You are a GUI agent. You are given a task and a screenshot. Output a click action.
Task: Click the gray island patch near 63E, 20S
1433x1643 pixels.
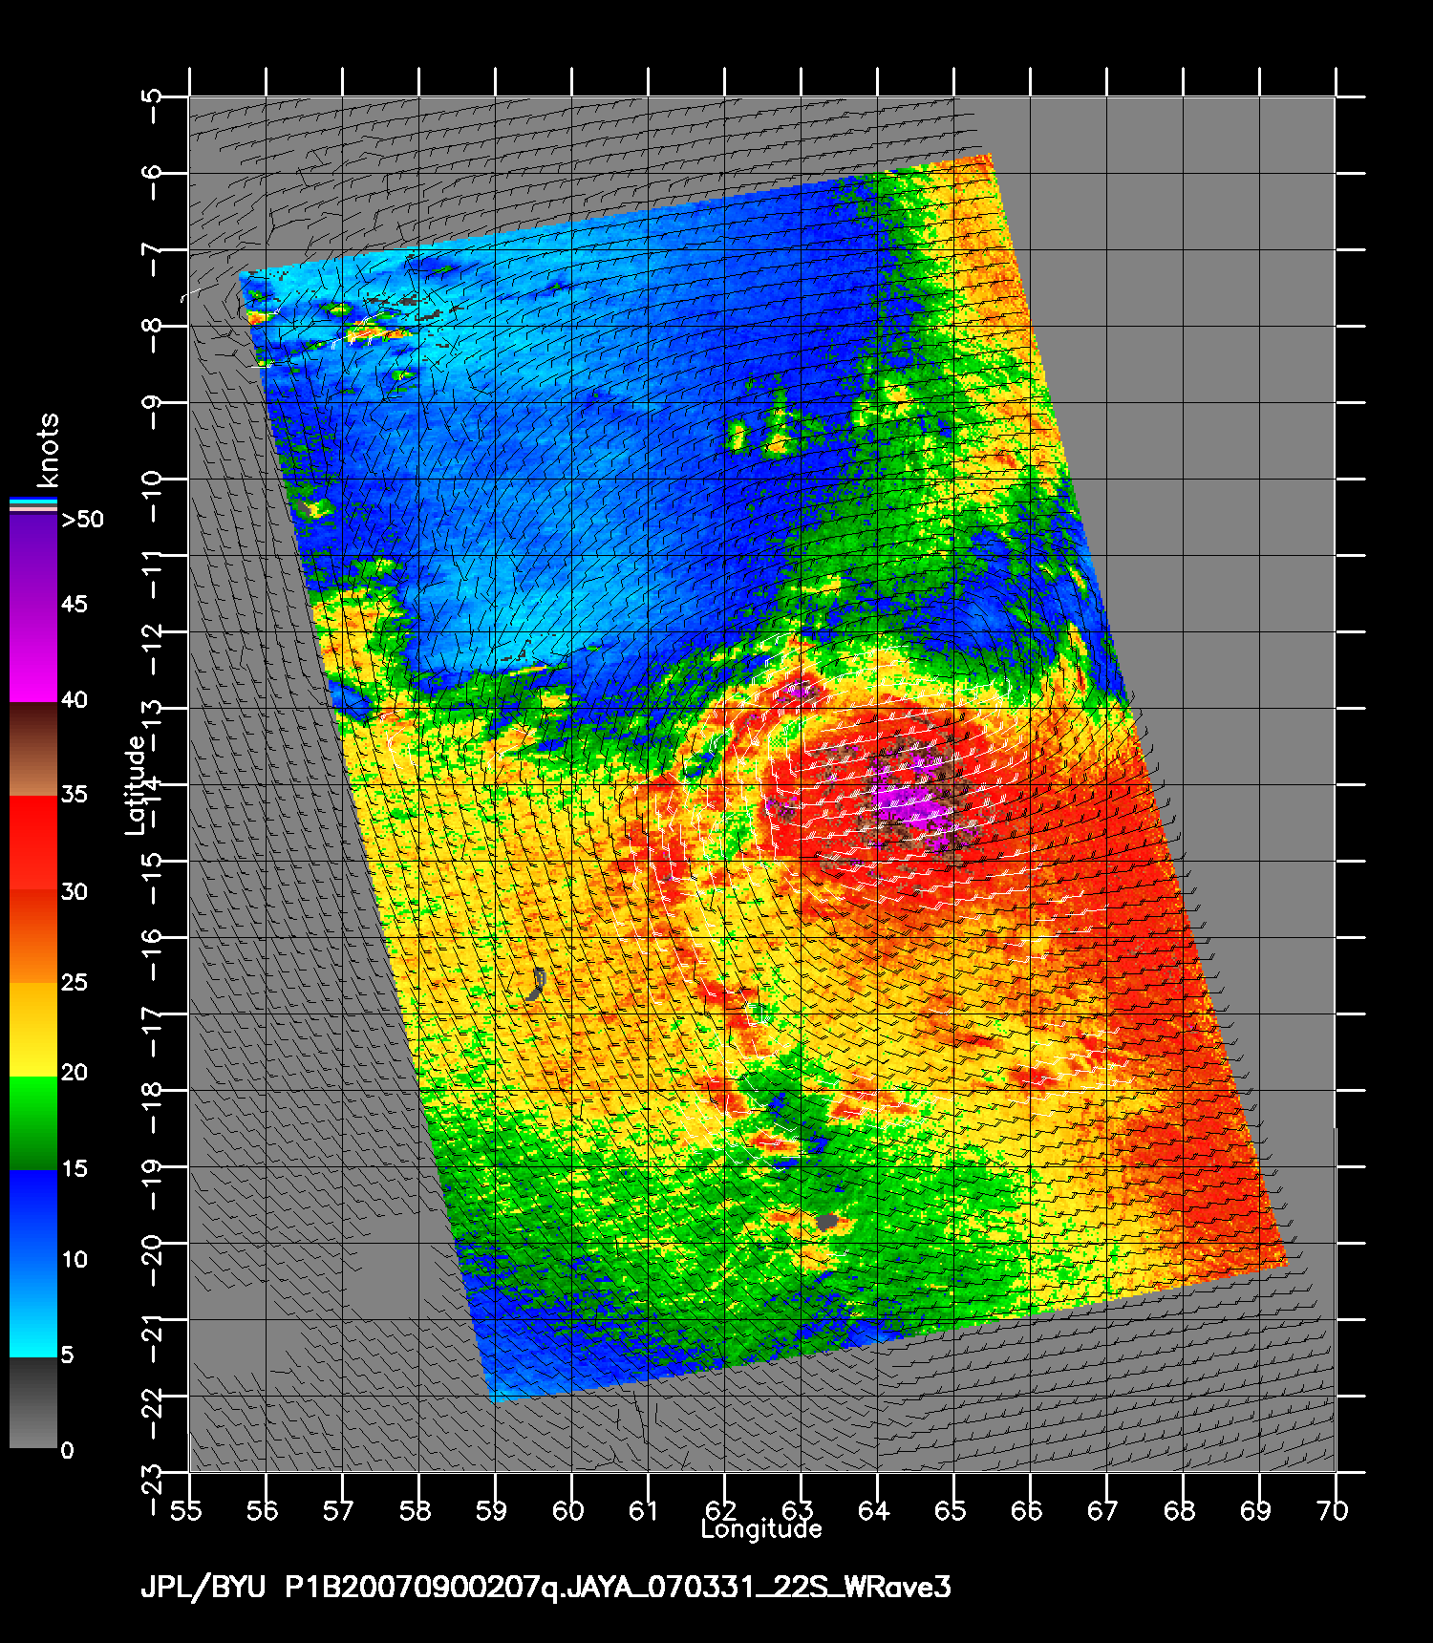click(826, 1222)
